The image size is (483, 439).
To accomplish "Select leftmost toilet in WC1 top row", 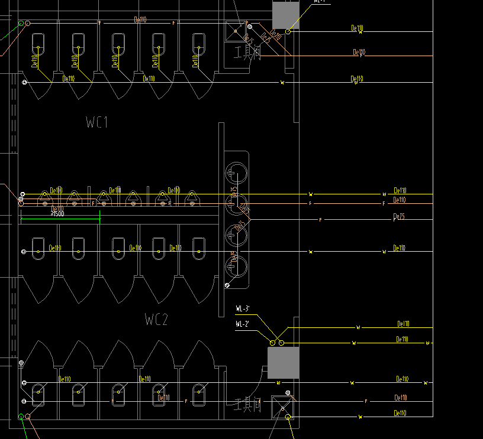I will click(38, 44).
